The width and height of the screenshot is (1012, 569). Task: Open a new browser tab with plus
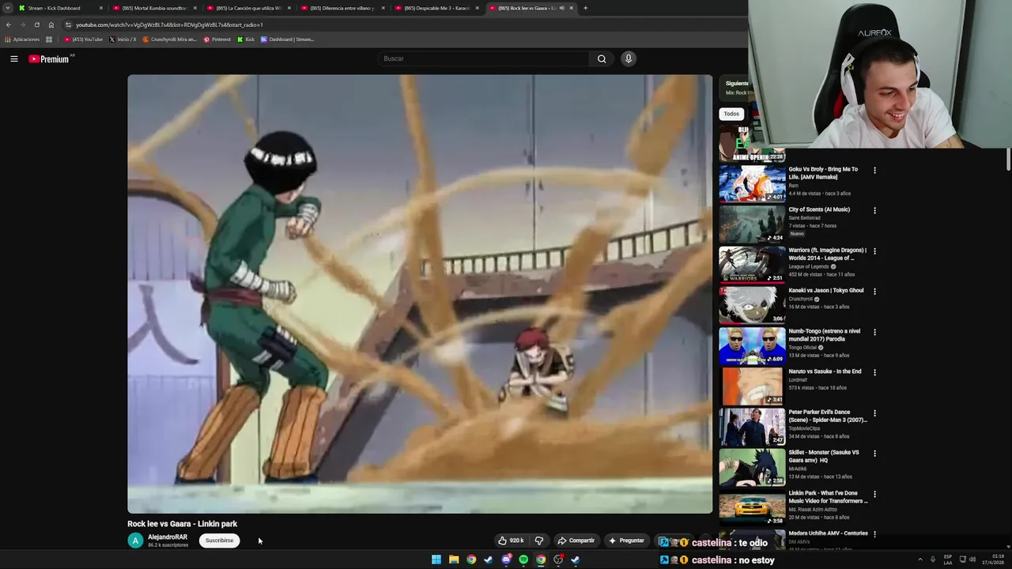585,8
